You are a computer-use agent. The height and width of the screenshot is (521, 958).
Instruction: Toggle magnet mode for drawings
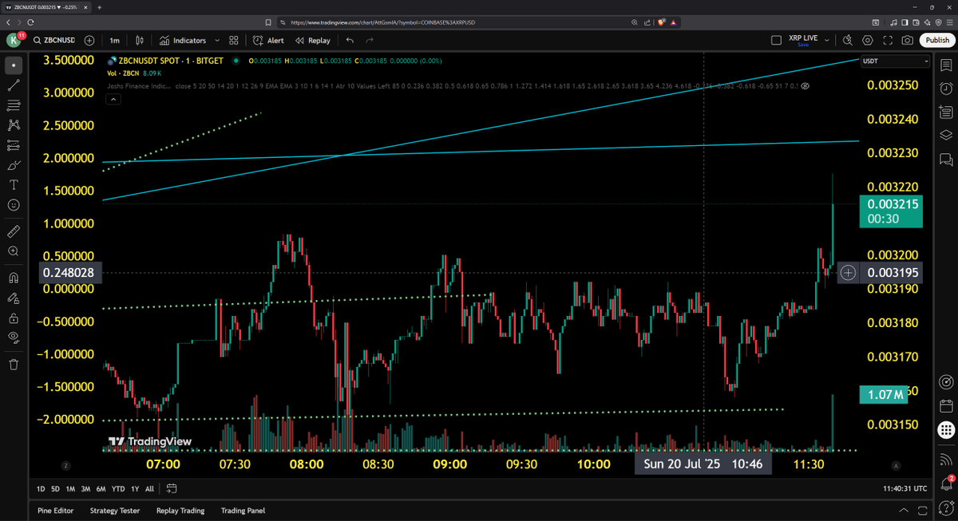pyautogui.click(x=14, y=278)
